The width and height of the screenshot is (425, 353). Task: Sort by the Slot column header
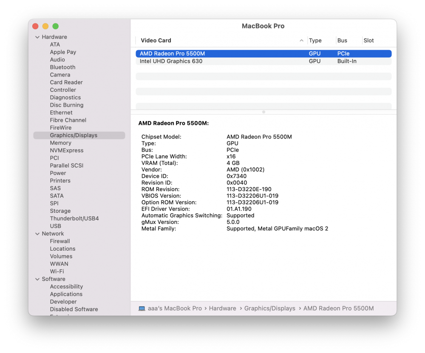click(x=368, y=40)
